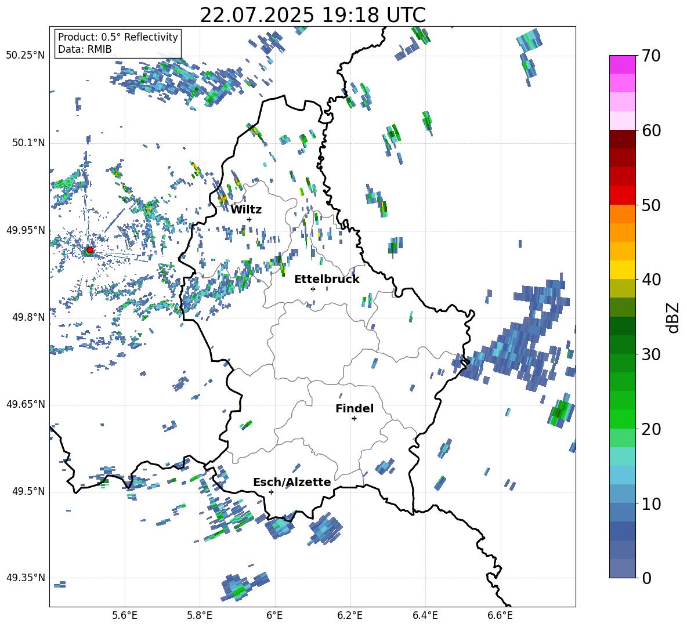Click the colorbar tick label 30
This screenshot has width=687, height=627.
[x=651, y=354]
